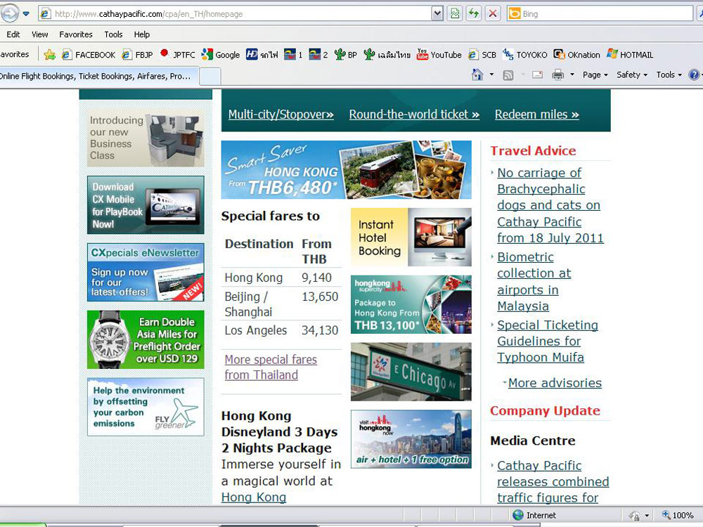
Task: Click the Bing search box
Action: pyautogui.click(x=600, y=14)
